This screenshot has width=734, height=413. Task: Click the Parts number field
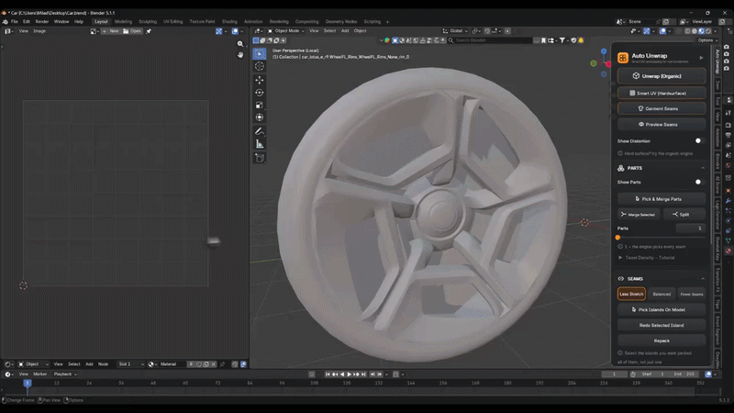tap(691, 229)
